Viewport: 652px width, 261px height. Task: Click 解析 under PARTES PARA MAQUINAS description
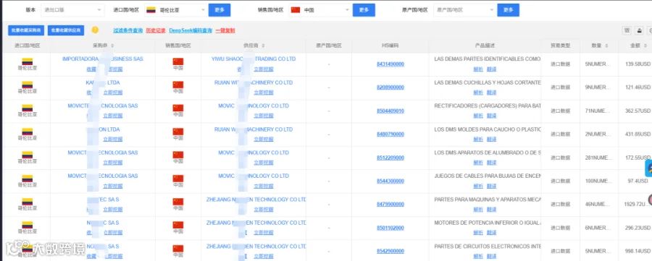[478, 210]
